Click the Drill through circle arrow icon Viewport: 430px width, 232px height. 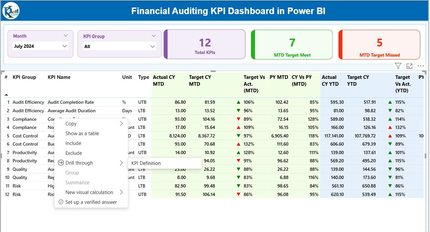click(61, 163)
